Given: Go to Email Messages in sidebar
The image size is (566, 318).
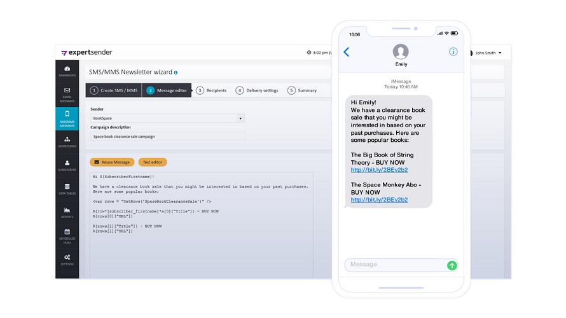Looking at the screenshot, I should tap(67, 95).
